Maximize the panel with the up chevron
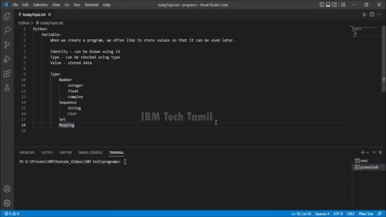The width and height of the screenshot is (386, 217). [x=374, y=153]
